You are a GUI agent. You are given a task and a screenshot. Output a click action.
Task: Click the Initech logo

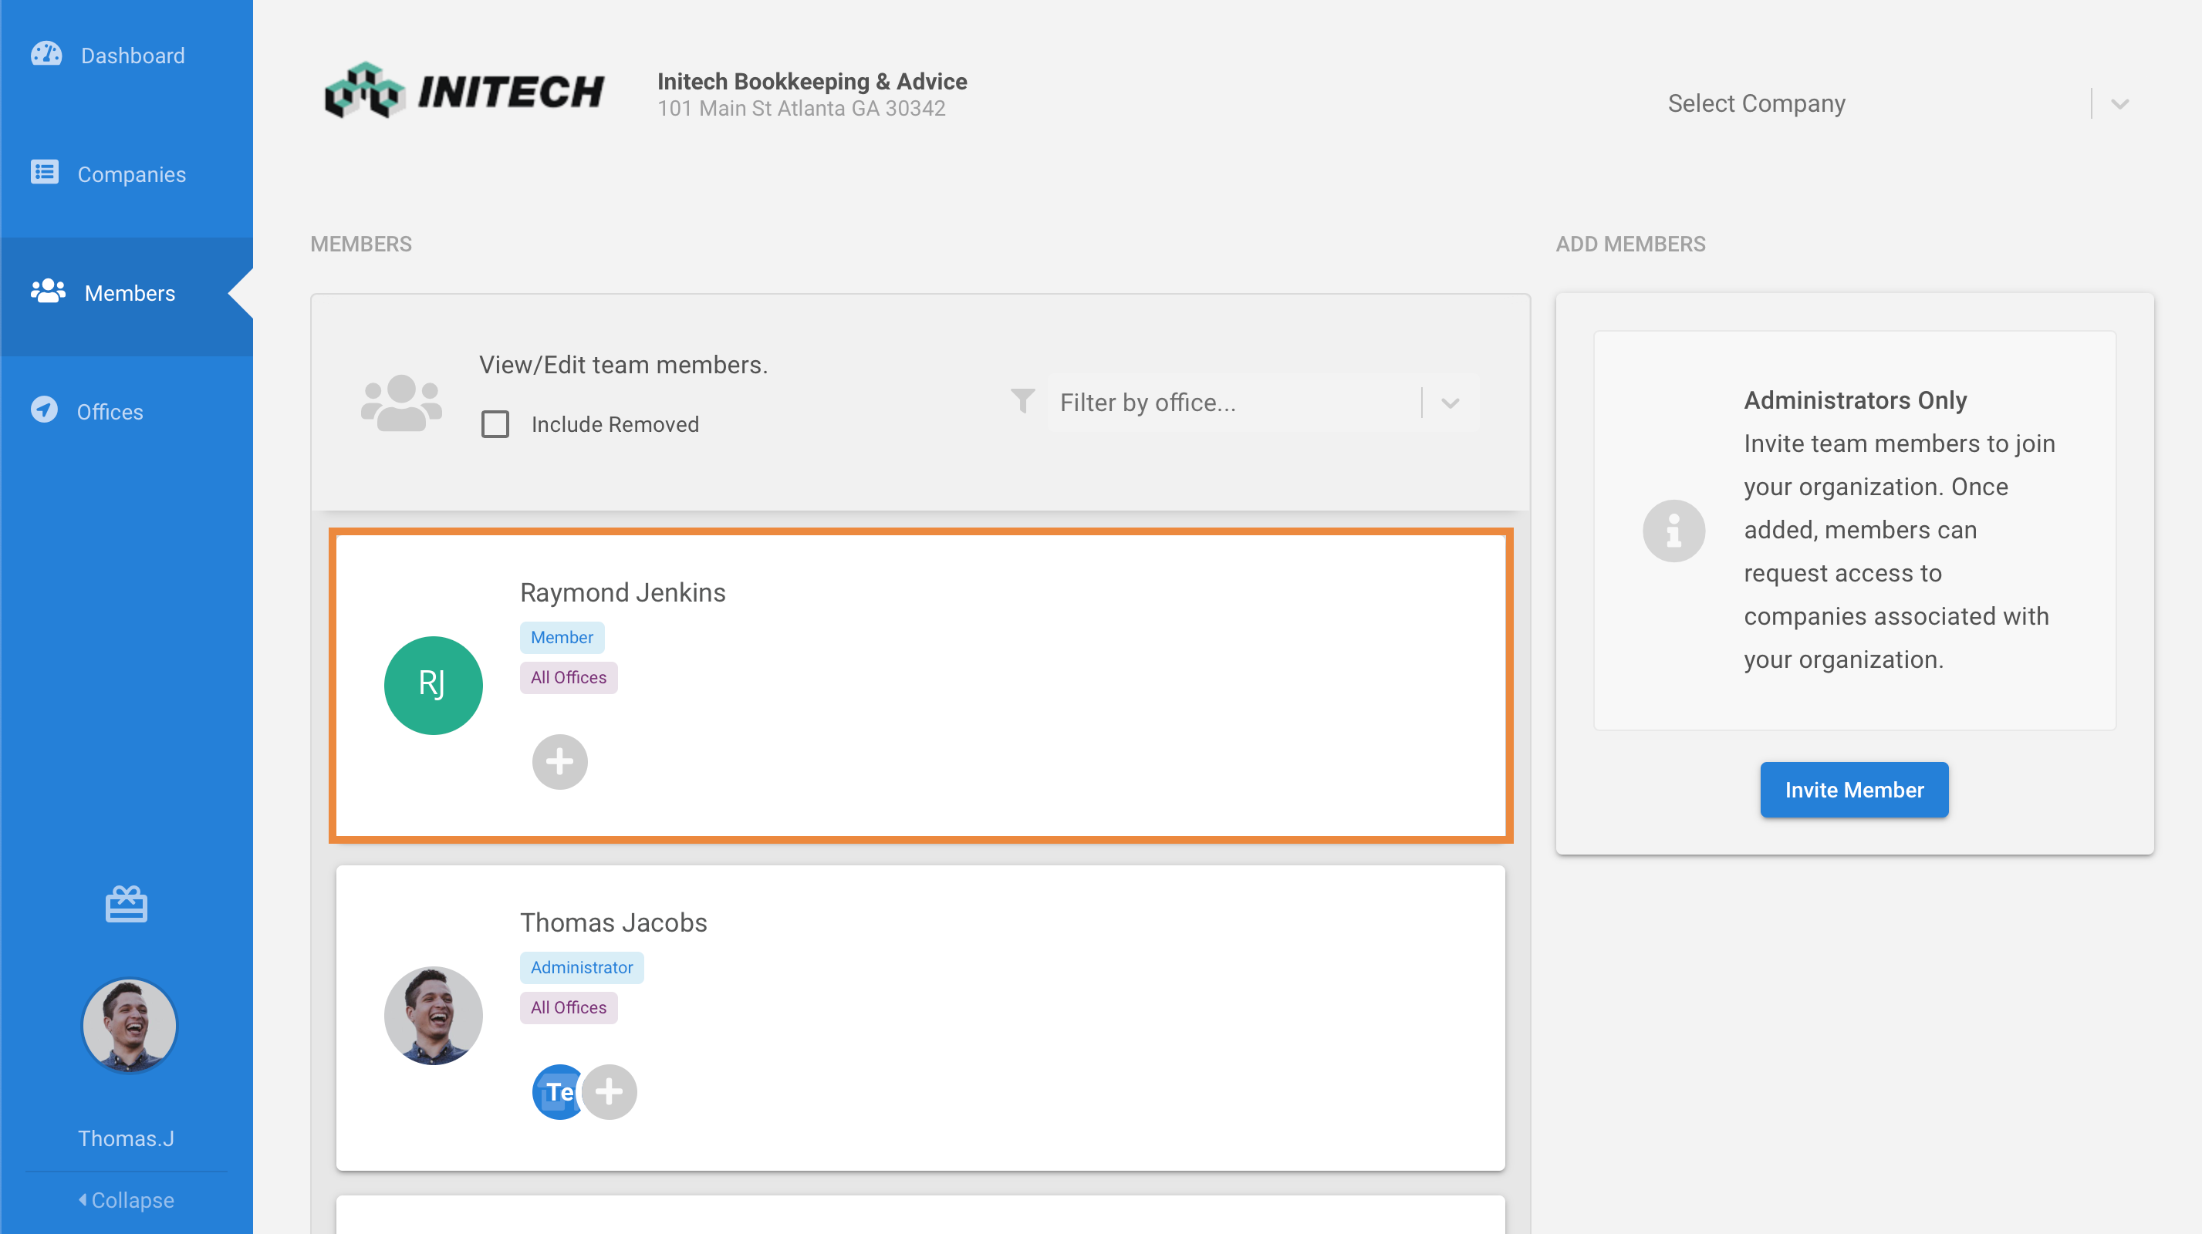[x=465, y=92]
